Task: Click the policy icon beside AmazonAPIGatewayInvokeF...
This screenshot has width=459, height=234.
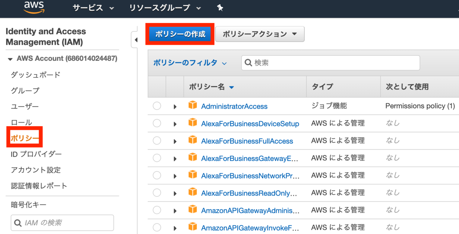Action: tap(193, 227)
